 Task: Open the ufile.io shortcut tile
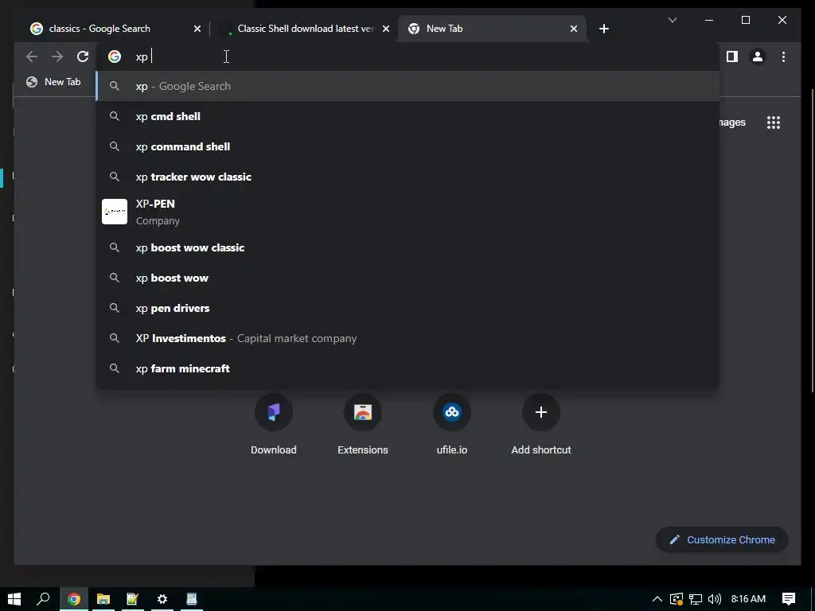pyautogui.click(x=452, y=425)
